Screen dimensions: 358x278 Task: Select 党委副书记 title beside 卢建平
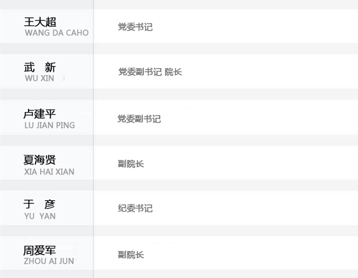pos(139,119)
